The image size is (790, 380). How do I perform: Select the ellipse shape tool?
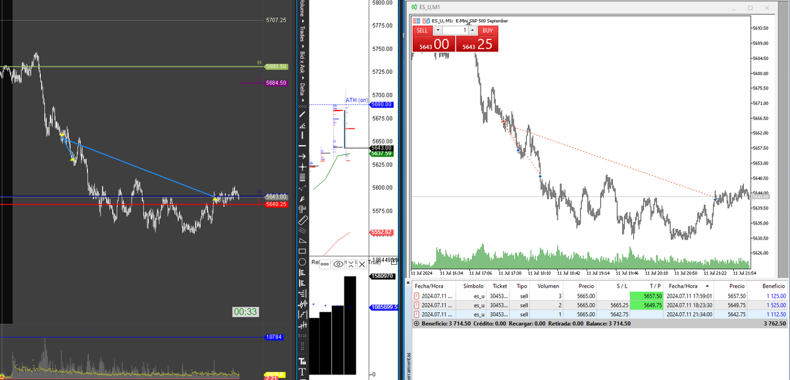pos(302,261)
